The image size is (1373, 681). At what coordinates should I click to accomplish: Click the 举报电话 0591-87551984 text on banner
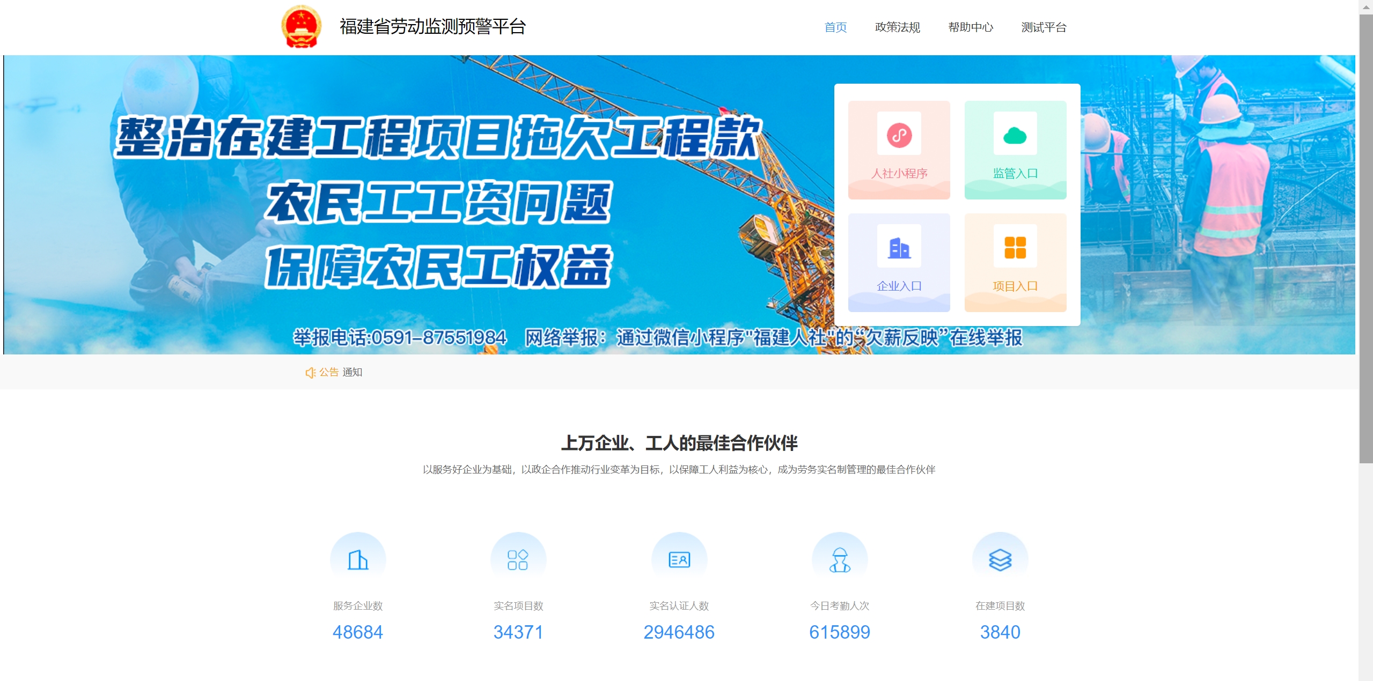tap(399, 337)
